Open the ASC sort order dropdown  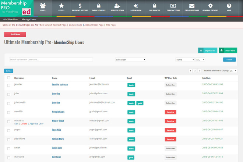(200, 60)
